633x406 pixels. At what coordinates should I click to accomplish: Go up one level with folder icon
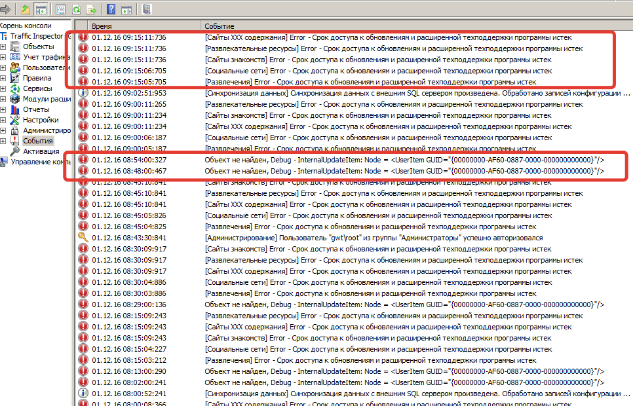coord(26,9)
